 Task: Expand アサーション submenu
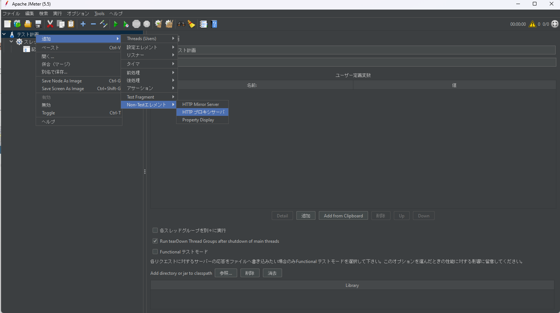pyautogui.click(x=149, y=88)
